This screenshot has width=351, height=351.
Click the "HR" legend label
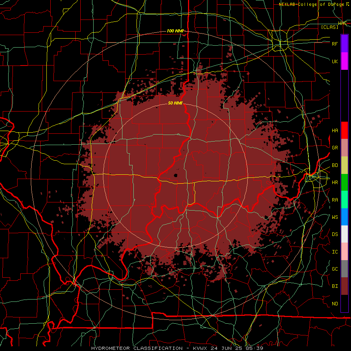tap(335, 183)
